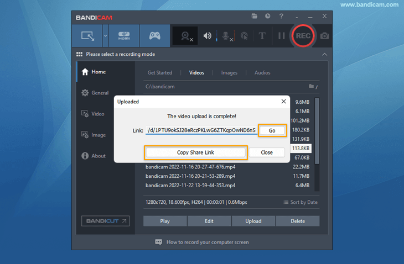Screen dimensions: 404x264
Task: Click the C:\bandicam path text
Action: click(160, 87)
